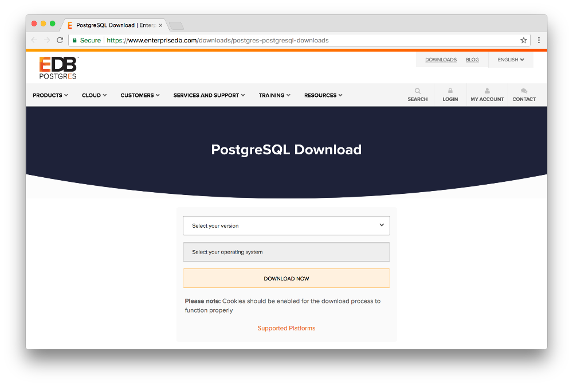Open the English language dropdown
The image size is (573, 386).
tap(511, 60)
